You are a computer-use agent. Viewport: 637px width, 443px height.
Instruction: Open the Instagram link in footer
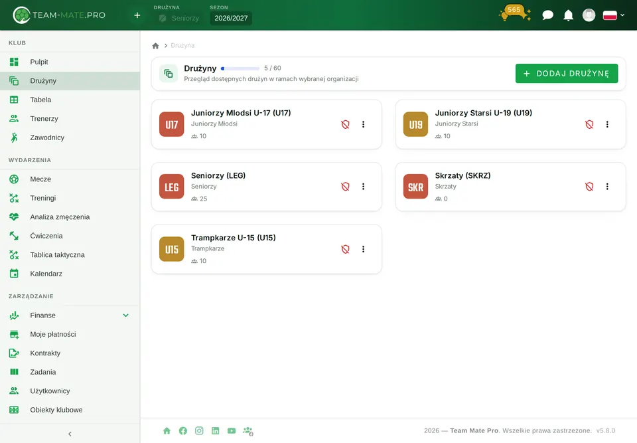click(x=199, y=431)
